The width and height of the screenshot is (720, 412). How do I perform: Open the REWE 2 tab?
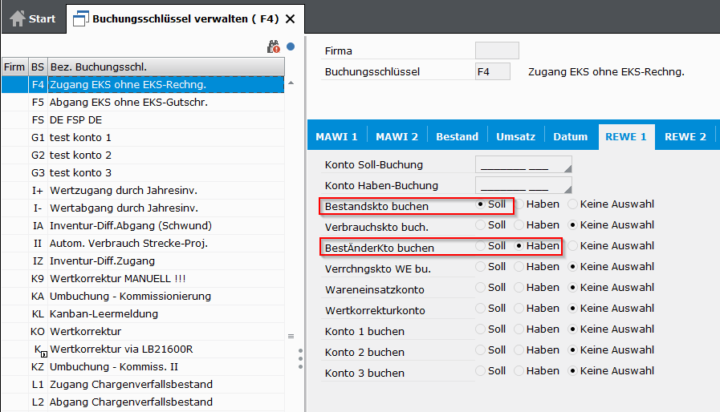click(x=685, y=137)
